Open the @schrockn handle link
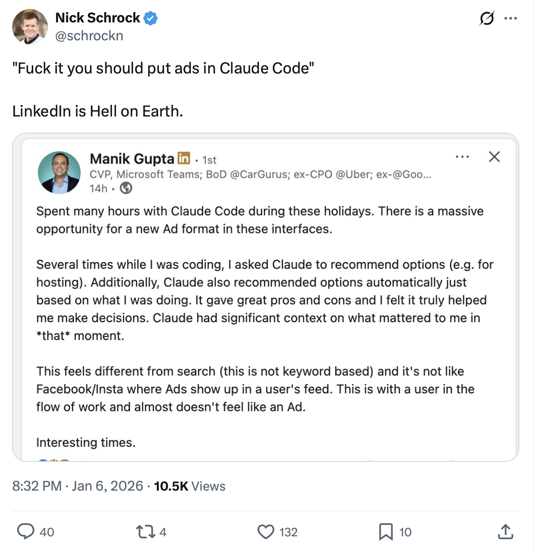 tap(89, 36)
